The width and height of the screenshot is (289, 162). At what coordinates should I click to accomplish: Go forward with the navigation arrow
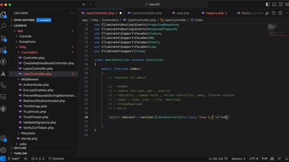(90, 4)
